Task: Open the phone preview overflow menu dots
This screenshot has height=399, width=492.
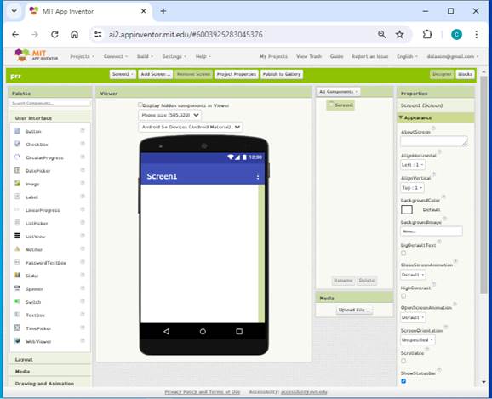Action: [x=258, y=176]
